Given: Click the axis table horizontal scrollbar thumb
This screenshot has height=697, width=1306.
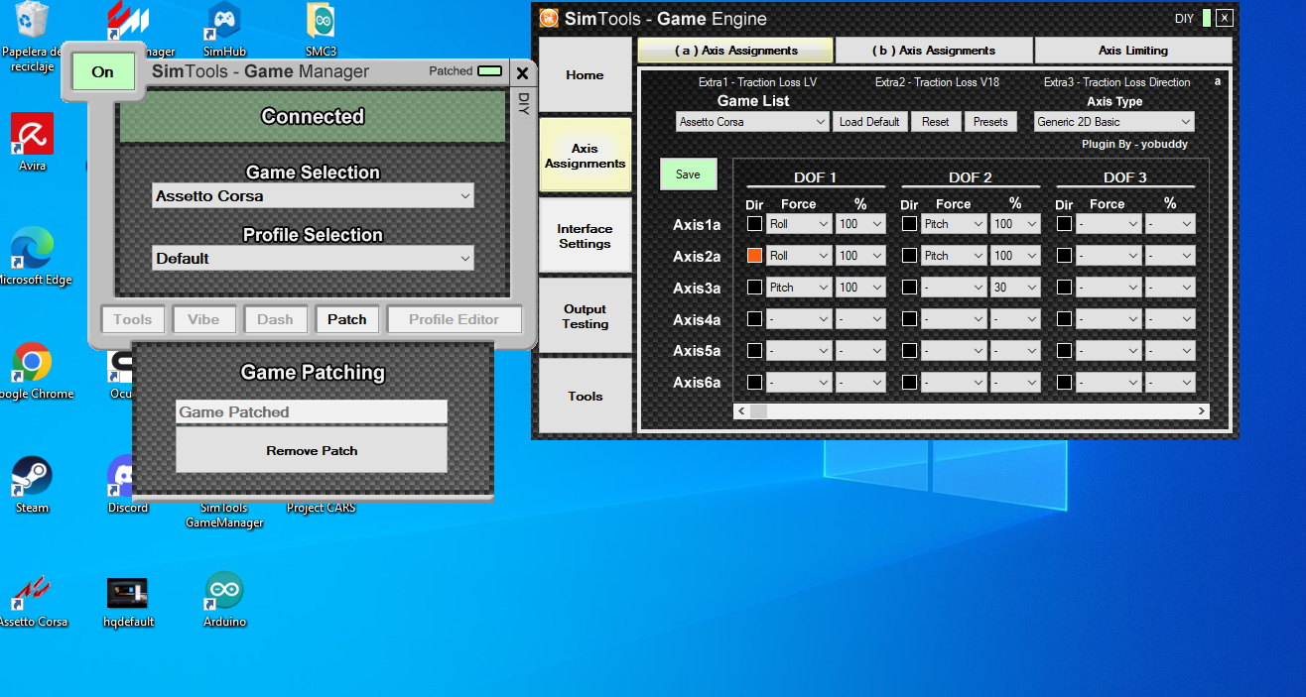Looking at the screenshot, I should click(x=758, y=410).
